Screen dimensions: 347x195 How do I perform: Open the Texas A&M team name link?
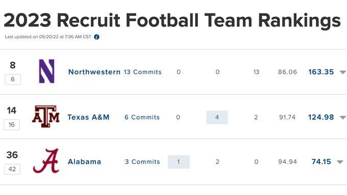(x=88, y=117)
